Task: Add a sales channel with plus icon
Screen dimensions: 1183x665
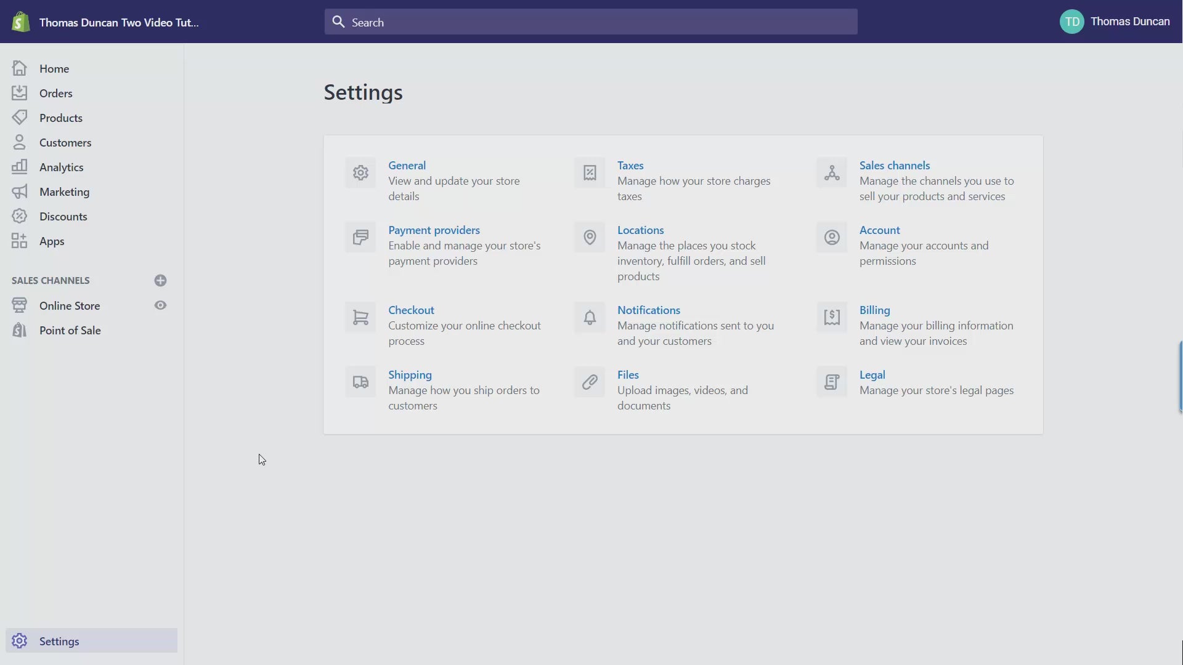Action: tap(160, 281)
